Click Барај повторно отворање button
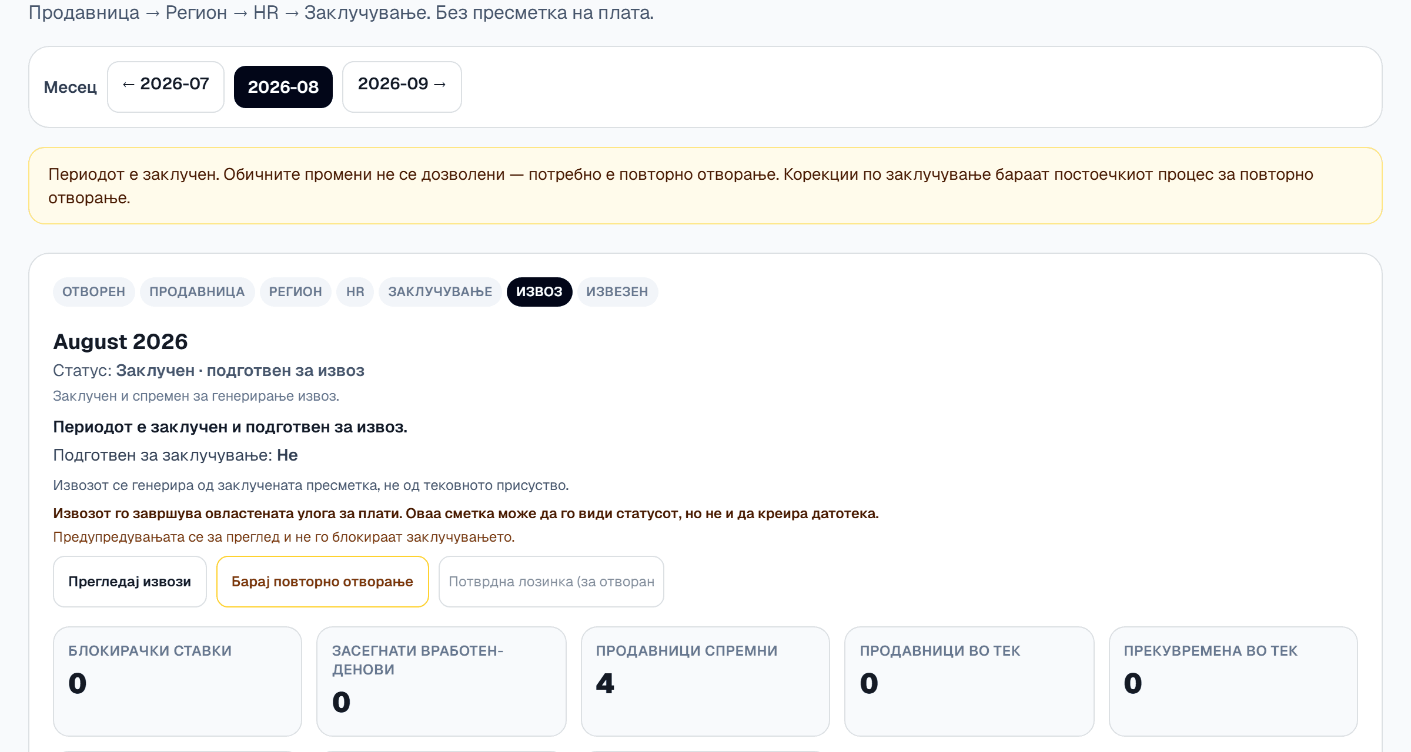This screenshot has height=752, width=1411. pyautogui.click(x=322, y=581)
